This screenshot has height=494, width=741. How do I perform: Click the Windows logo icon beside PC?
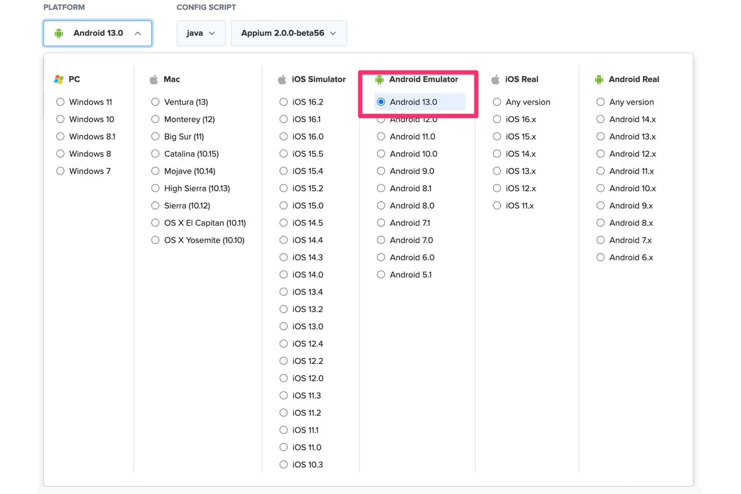[x=59, y=79]
